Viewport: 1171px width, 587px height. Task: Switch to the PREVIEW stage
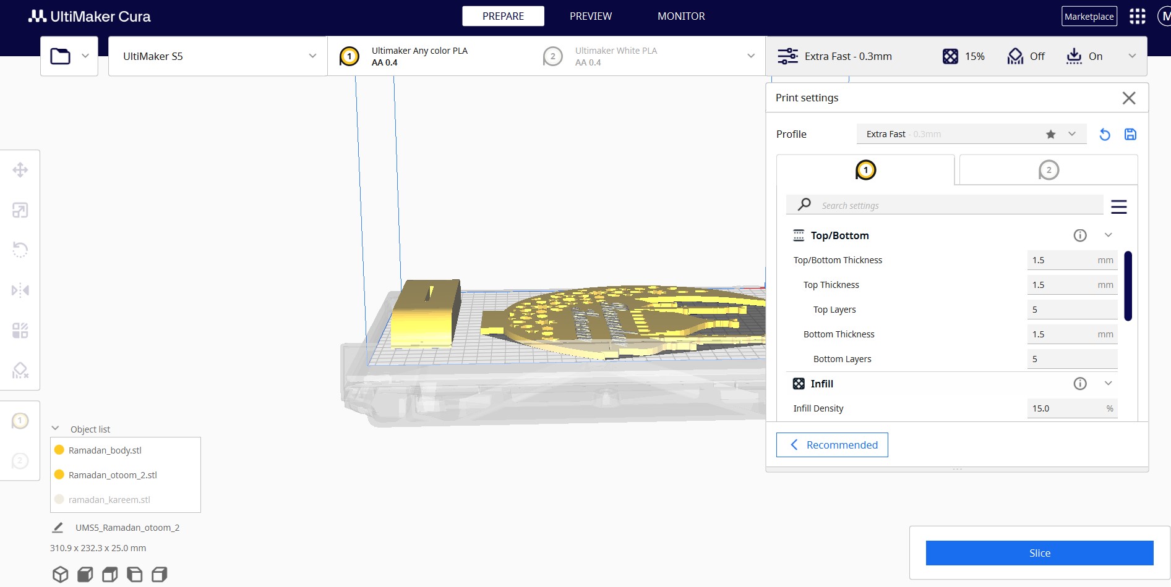591,16
